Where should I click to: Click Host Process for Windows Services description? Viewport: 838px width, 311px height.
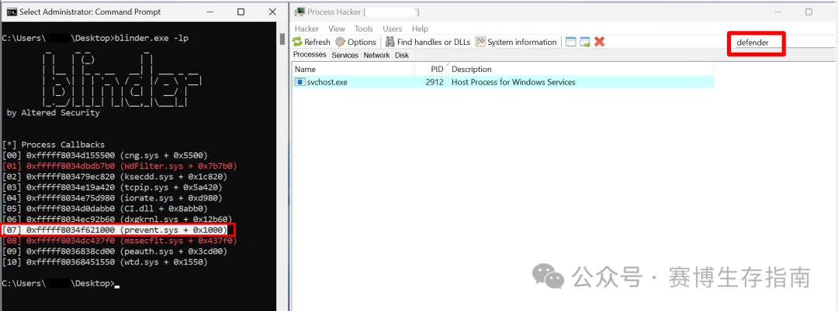(513, 82)
